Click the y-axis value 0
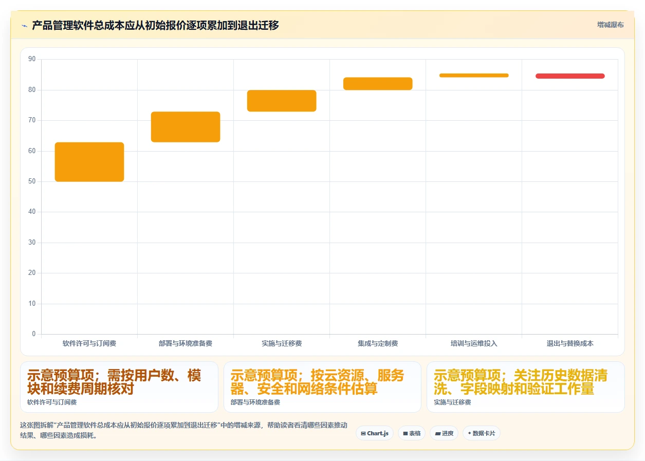The height and width of the screenshot is (461, 645). 34,334
